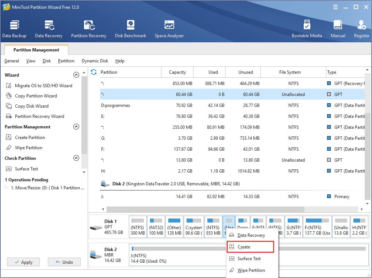Click the Apply button
372x278 pixels.
(x=23, y=262)
